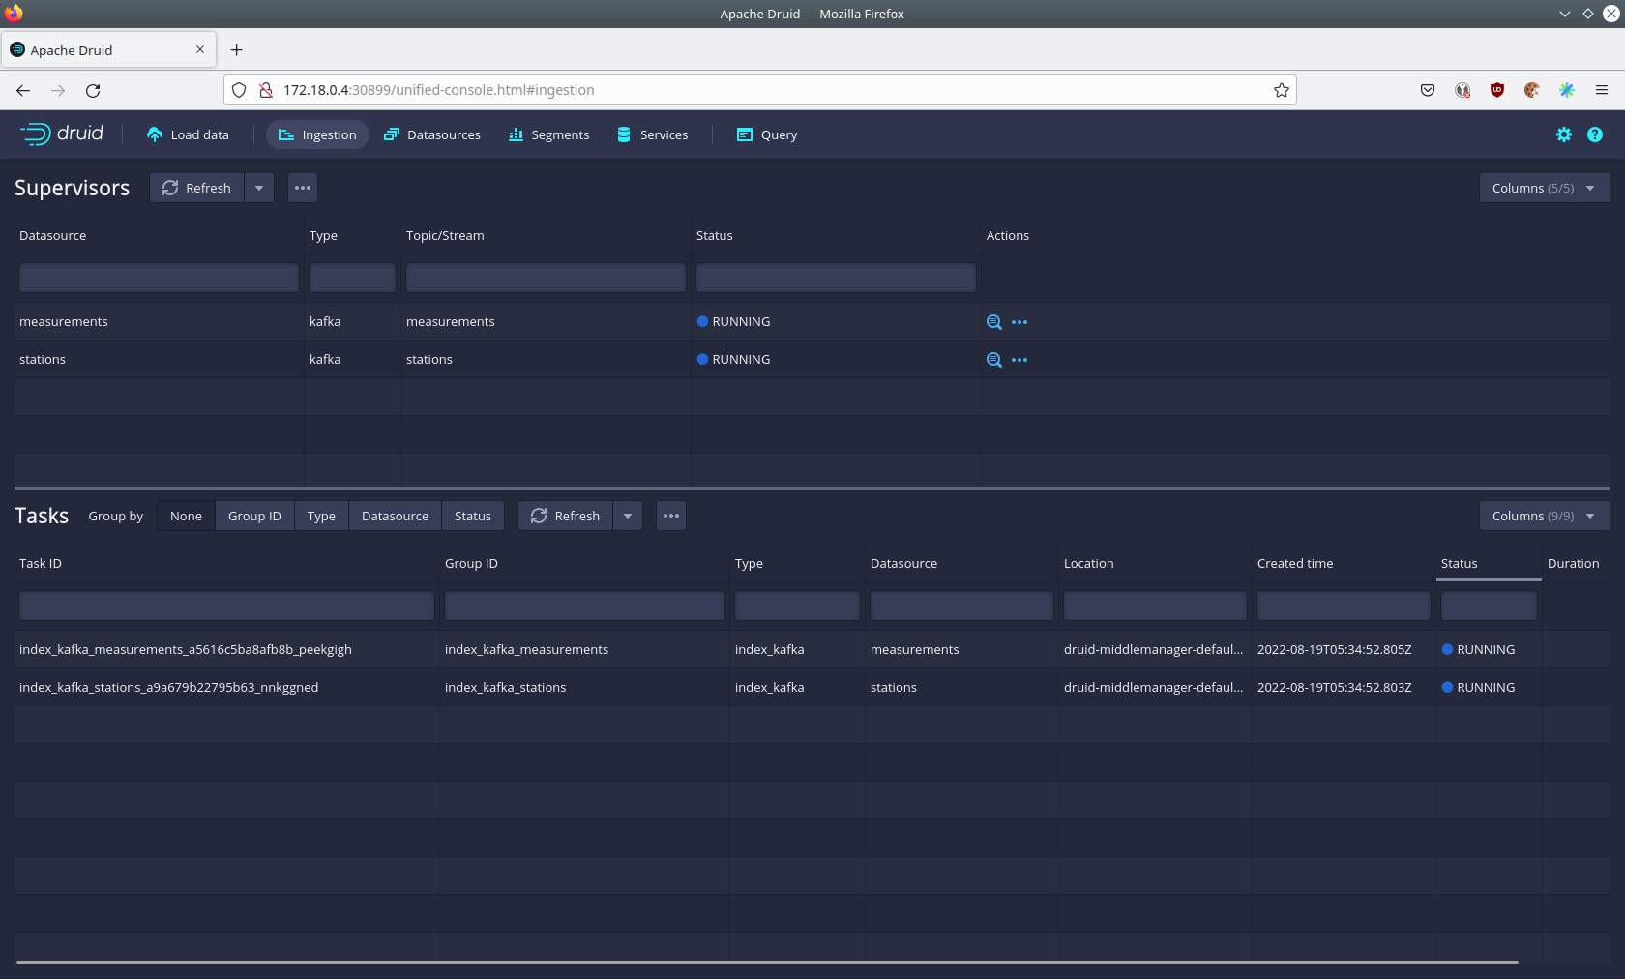
Task: Open more actions for measurements supervisor
Action: pos(1019,322)
